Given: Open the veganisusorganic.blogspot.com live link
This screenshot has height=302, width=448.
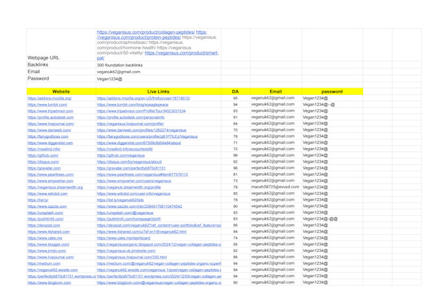Looking at the screenshot, I should [x=159, y=244].
